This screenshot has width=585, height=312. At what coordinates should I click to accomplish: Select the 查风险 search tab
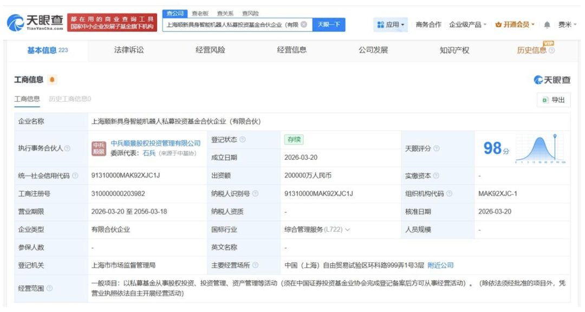[x=250, y=14]
